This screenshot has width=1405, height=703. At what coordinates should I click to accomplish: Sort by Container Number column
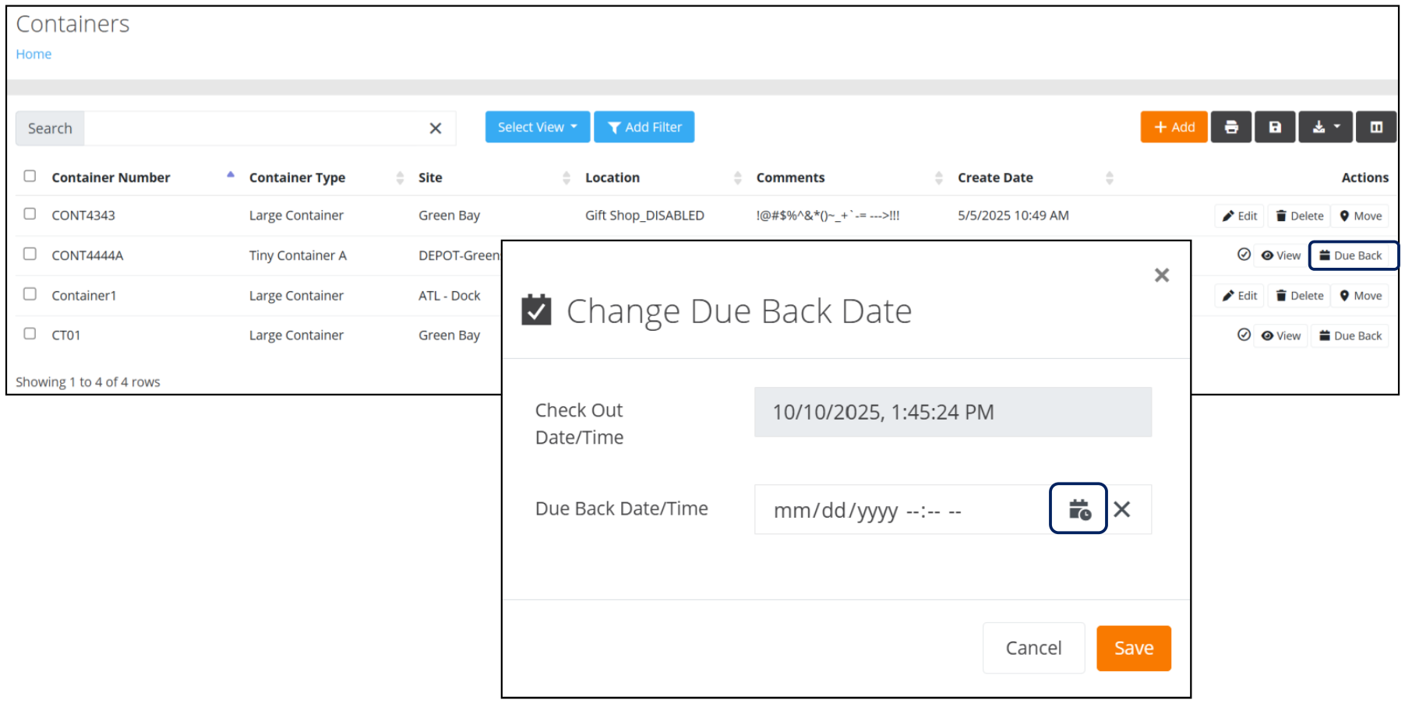pos(111,178)
